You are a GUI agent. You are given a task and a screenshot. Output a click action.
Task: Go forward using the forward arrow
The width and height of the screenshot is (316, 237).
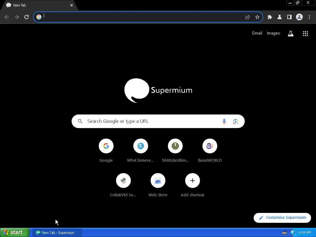tap(17, 17)
